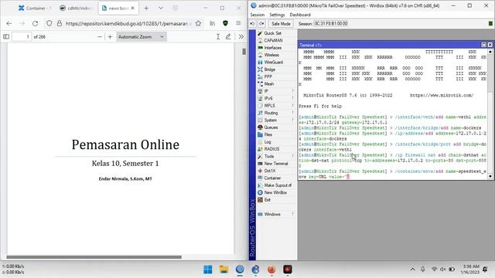Open the Automatic Zoom dropdown
This screenshot has width=495, height=278.
pyautogui.click(x=141, y=37)
